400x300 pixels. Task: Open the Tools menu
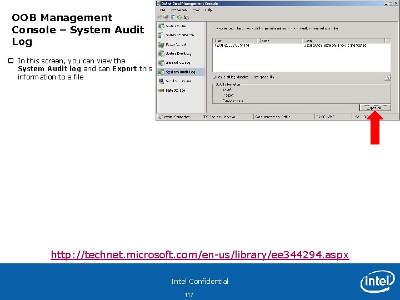coord(196,10)
